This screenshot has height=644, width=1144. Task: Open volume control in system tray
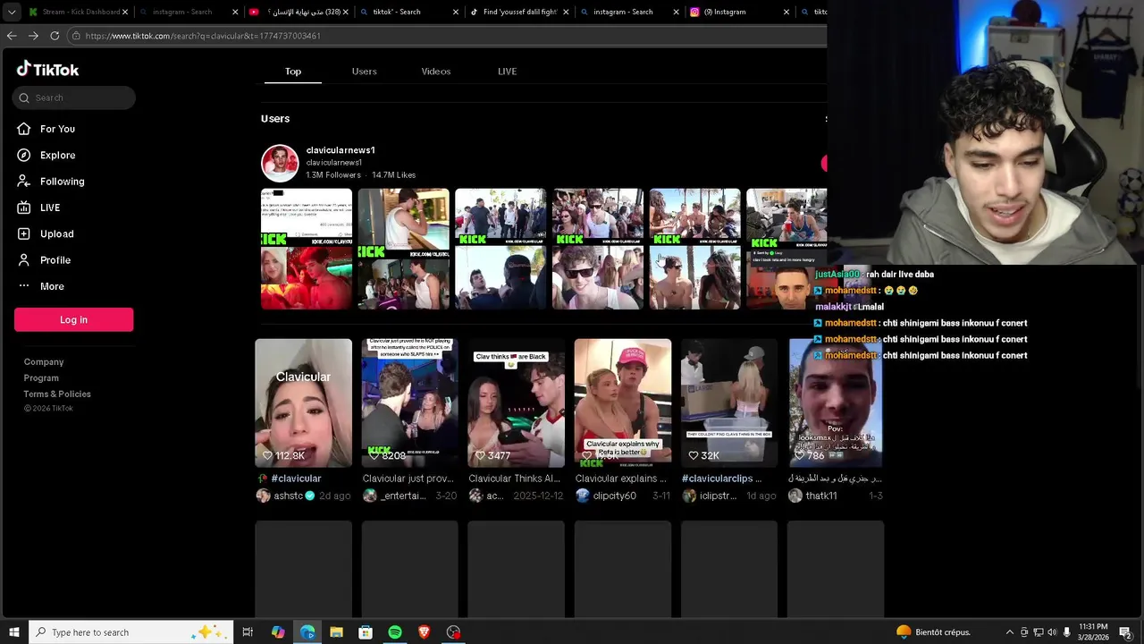point(1052,632)
